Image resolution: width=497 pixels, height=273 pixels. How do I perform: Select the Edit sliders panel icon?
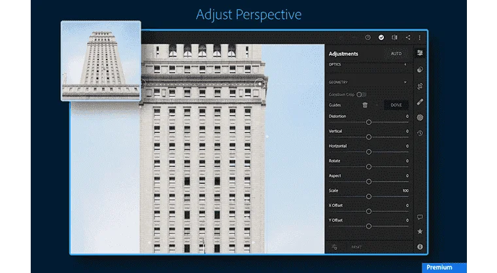[x=420, y=53]
